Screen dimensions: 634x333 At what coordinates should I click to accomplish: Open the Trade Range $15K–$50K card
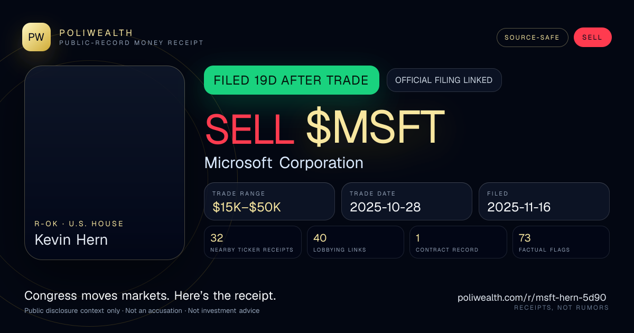tap(269, 201)
